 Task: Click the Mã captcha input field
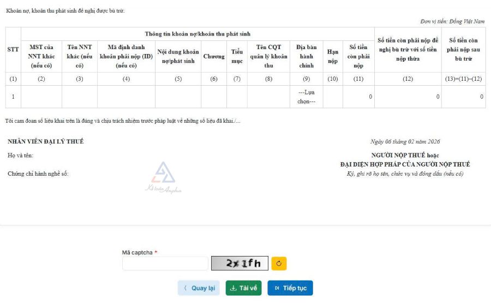(165, 264)
